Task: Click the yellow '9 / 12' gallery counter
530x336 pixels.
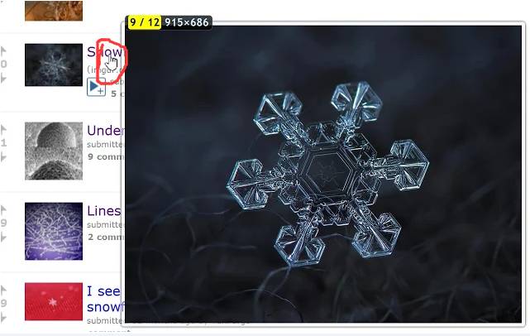Action: pyautogui.click(x=145, y=22)
